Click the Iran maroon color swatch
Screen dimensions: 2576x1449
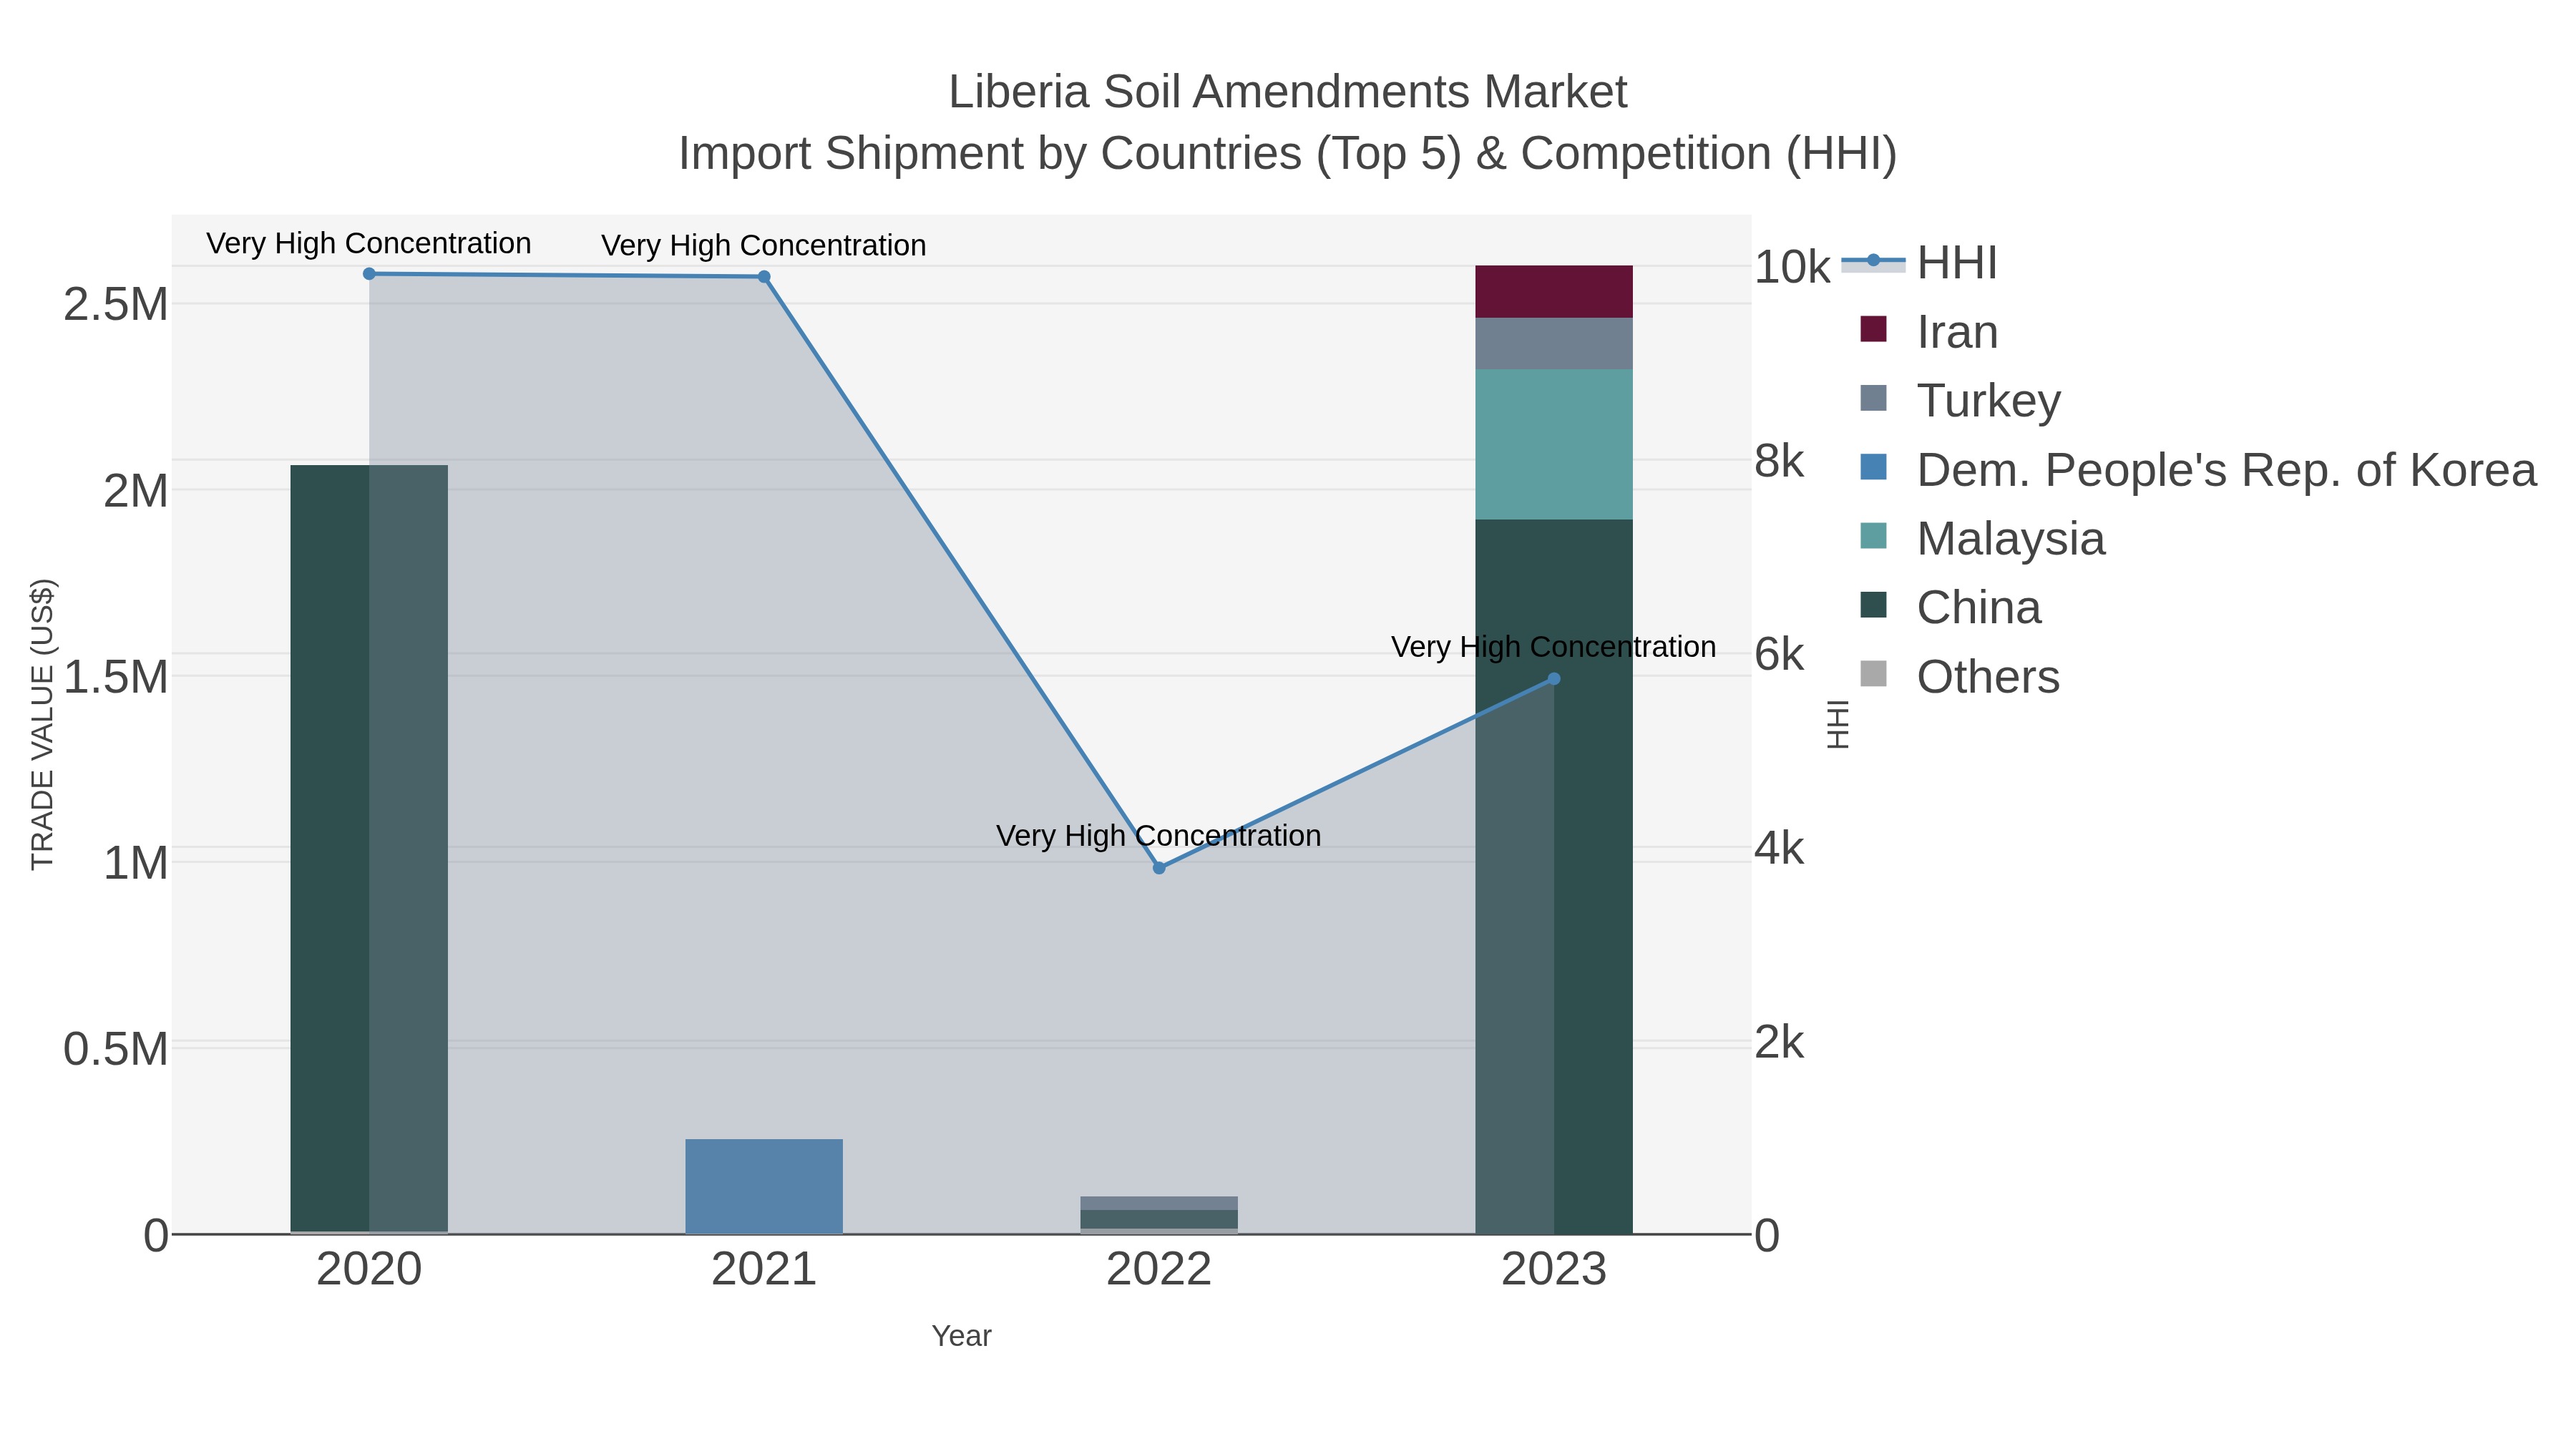tap(1873, 329)
